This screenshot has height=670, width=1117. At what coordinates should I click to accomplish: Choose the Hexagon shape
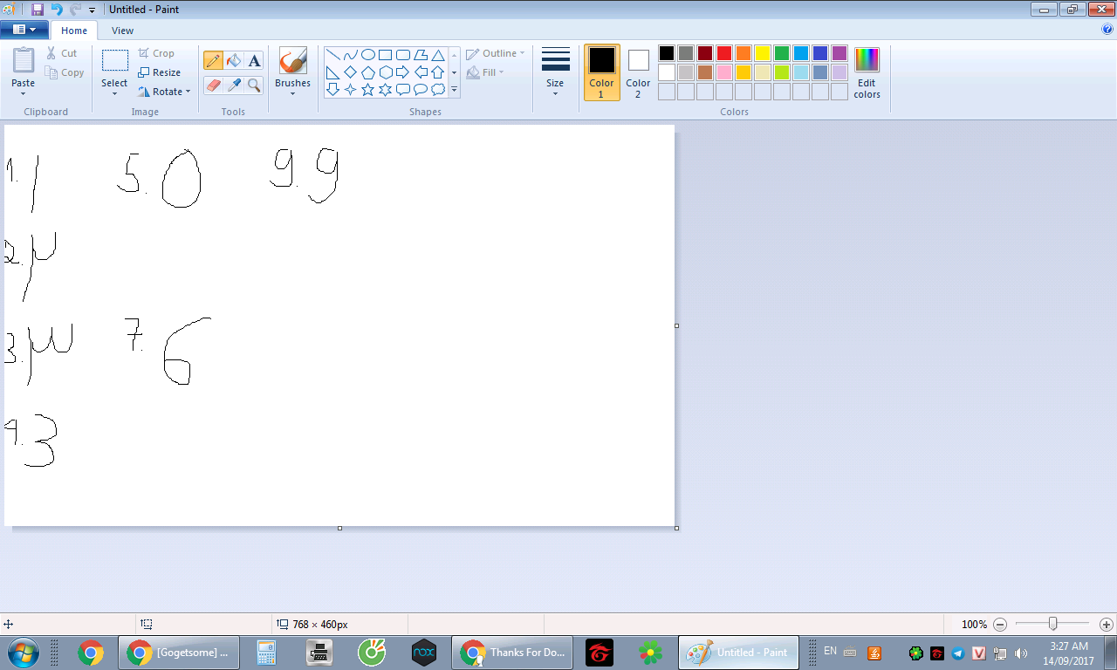click(x=385, y=72)
